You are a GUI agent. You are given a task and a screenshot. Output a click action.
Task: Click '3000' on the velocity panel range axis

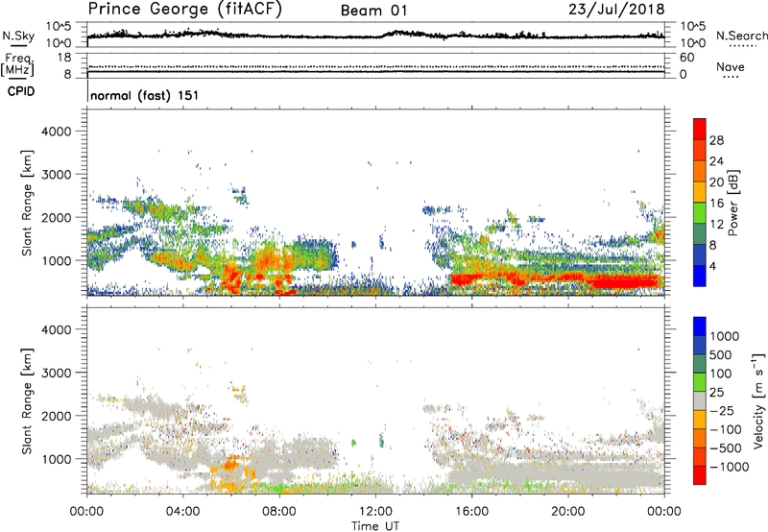click(56, 373)
